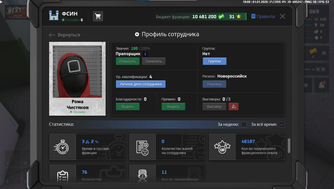The image size is (334, 189).
Task: Open Личное дело сотрудника
Action: pos(141,84)
